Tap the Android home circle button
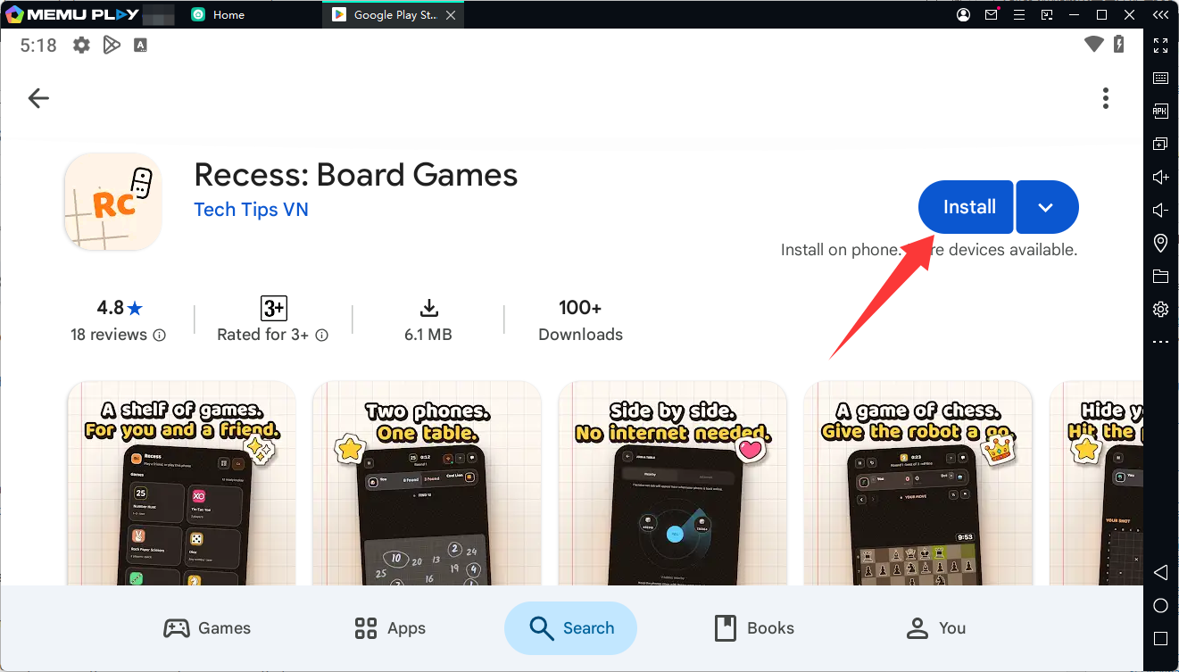This screenshot has height=672, width=1179. (1160, 606)
